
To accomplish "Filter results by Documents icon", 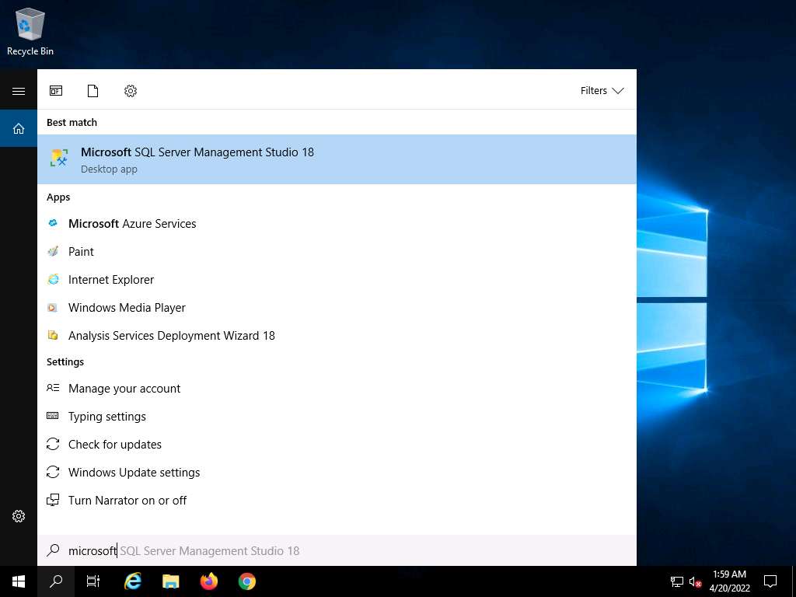I will [93, 91].
